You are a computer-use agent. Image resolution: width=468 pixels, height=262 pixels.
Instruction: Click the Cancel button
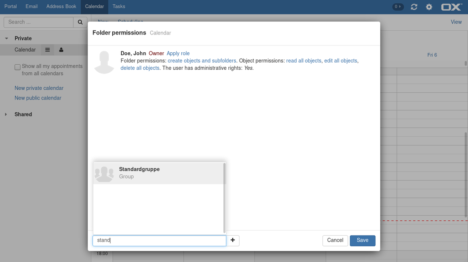pyautogui.click(x=335, y=240)
